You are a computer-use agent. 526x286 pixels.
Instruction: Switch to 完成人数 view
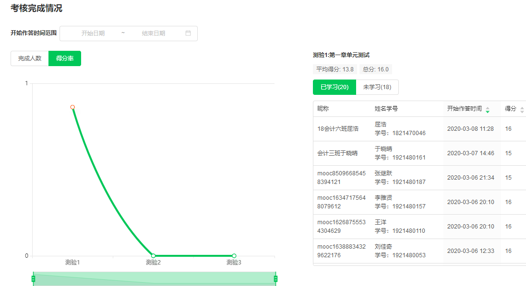(x=30, y=58)
